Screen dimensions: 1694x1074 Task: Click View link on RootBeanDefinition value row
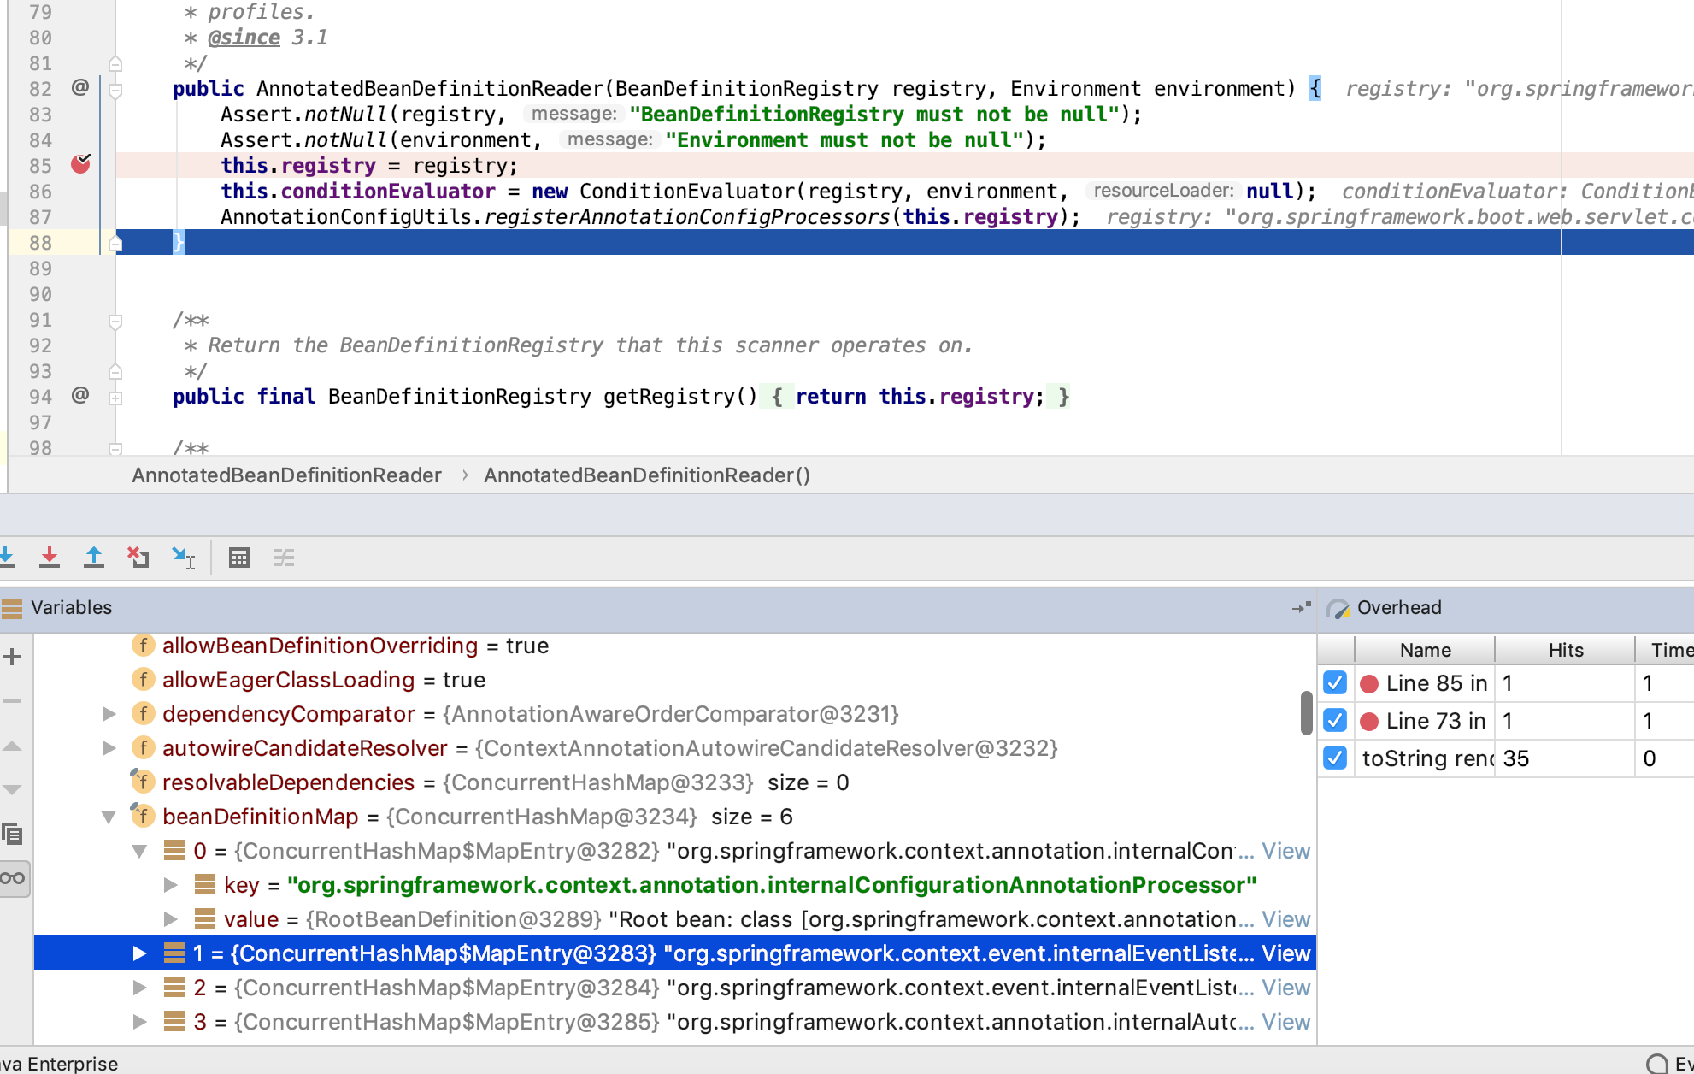pyautogui.click(x=1285, y=919)
